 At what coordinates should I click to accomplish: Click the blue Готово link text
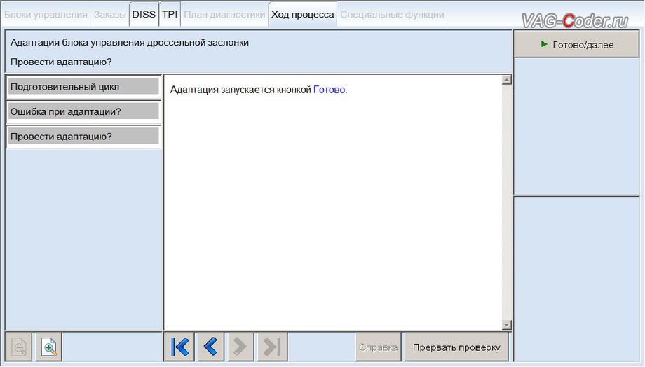point(329,90)
